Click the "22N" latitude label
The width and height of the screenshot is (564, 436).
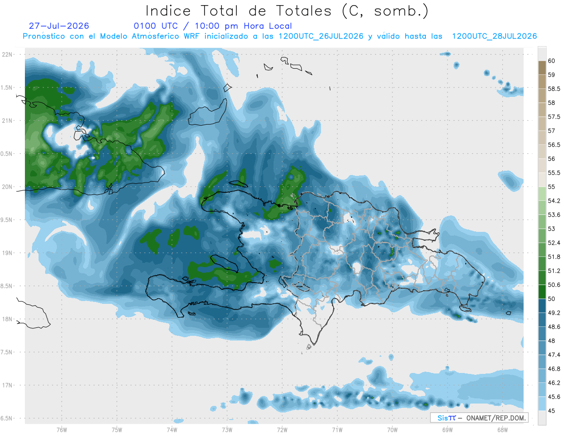[8, 54]
